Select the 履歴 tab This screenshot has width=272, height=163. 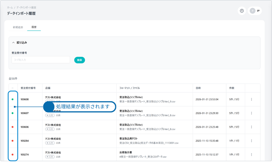coord(34,27)
